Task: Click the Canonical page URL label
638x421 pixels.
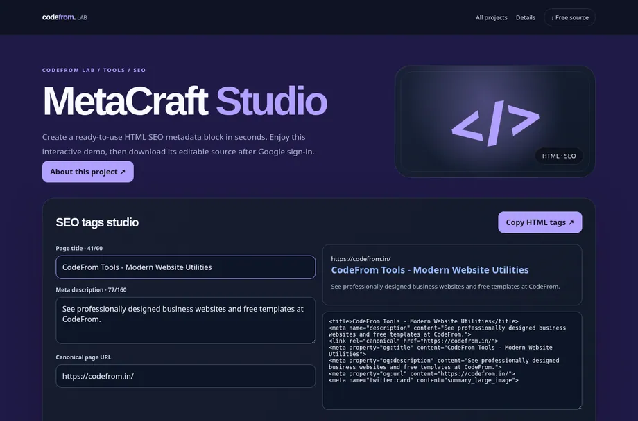Action: (x=83, y=357)
